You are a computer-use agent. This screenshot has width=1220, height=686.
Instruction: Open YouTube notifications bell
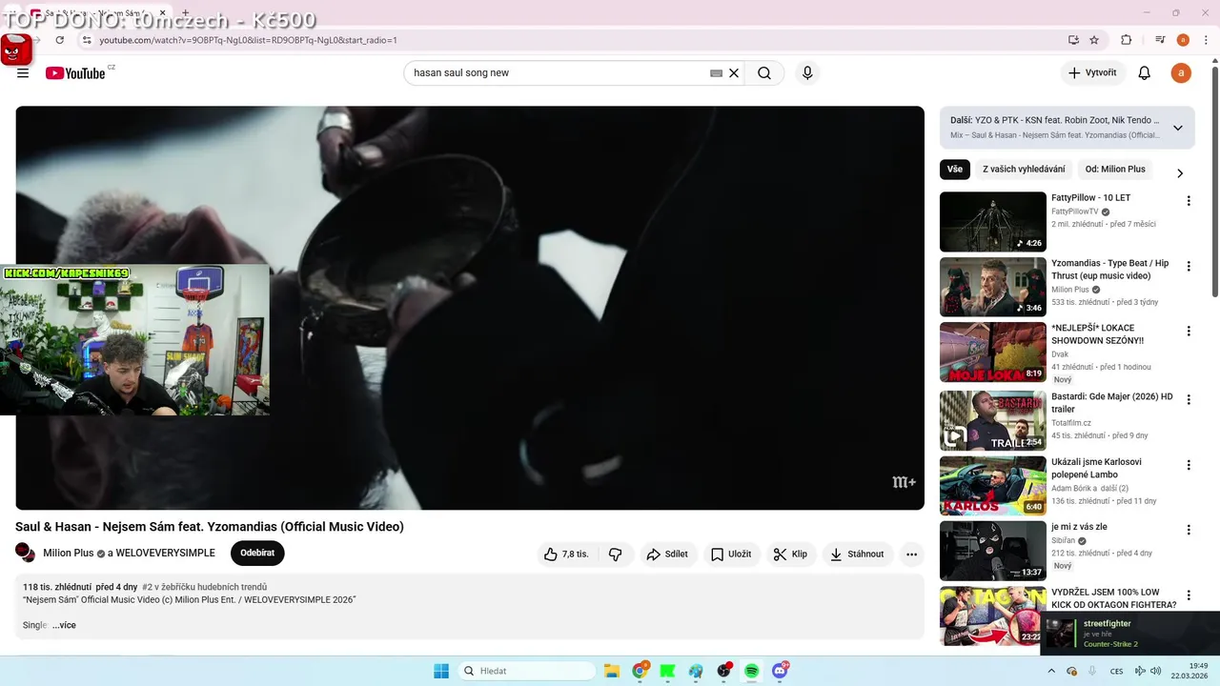(1145, 73)
